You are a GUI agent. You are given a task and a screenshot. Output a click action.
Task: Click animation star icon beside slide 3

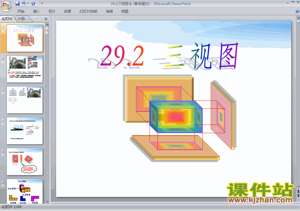coord(3,93)
